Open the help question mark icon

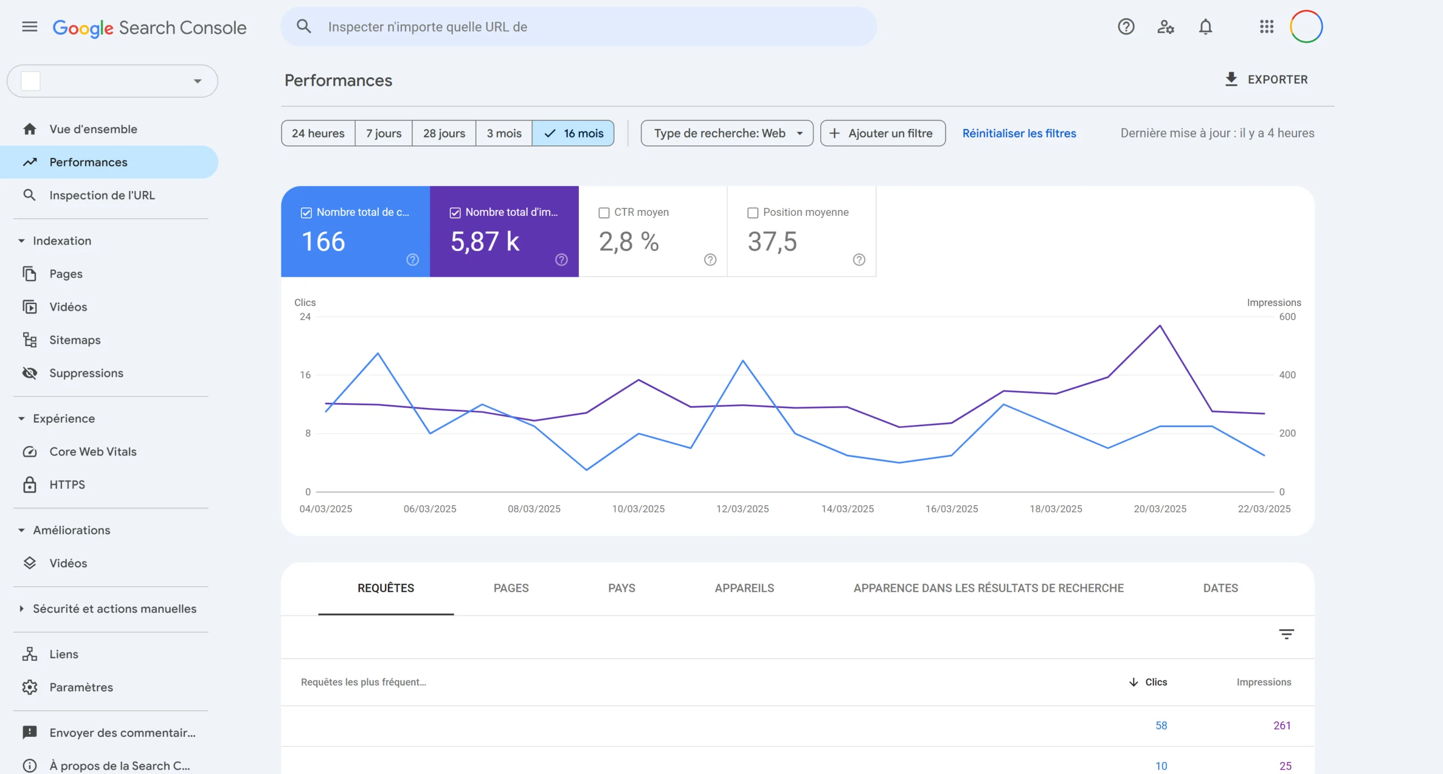(x=1126, y=26)
